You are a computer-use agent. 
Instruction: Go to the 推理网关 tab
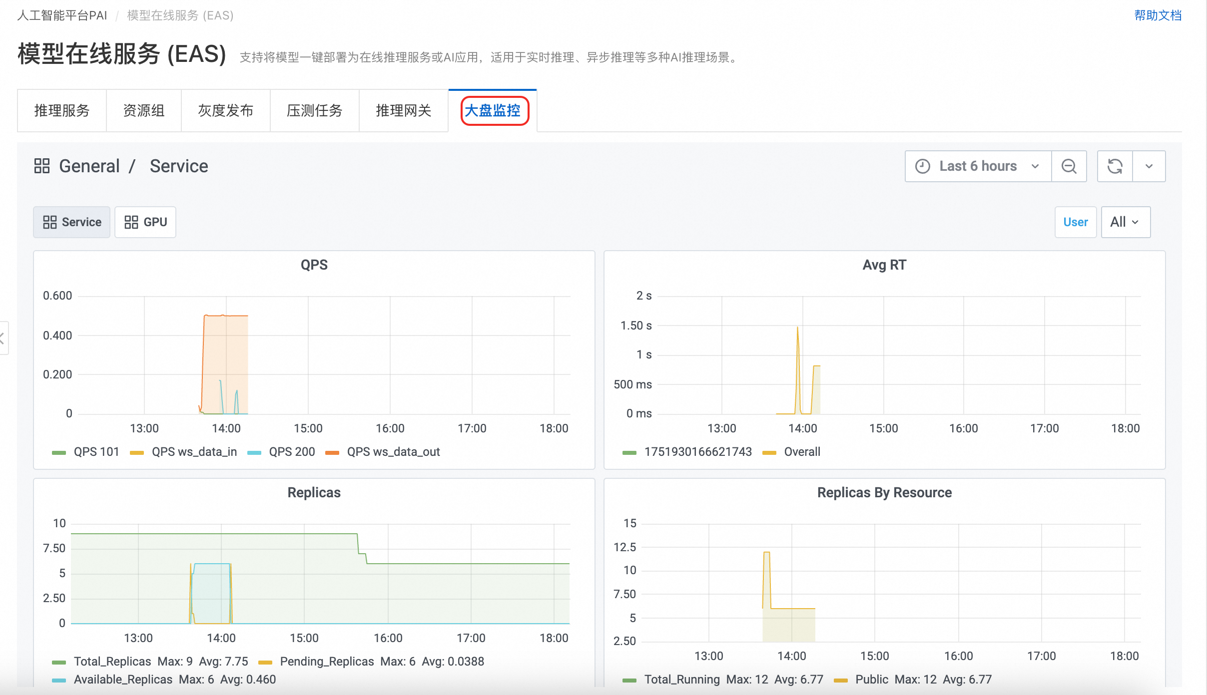pos(404,110)
